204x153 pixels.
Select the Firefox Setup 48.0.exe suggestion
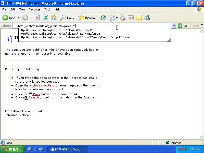point(95,37)
